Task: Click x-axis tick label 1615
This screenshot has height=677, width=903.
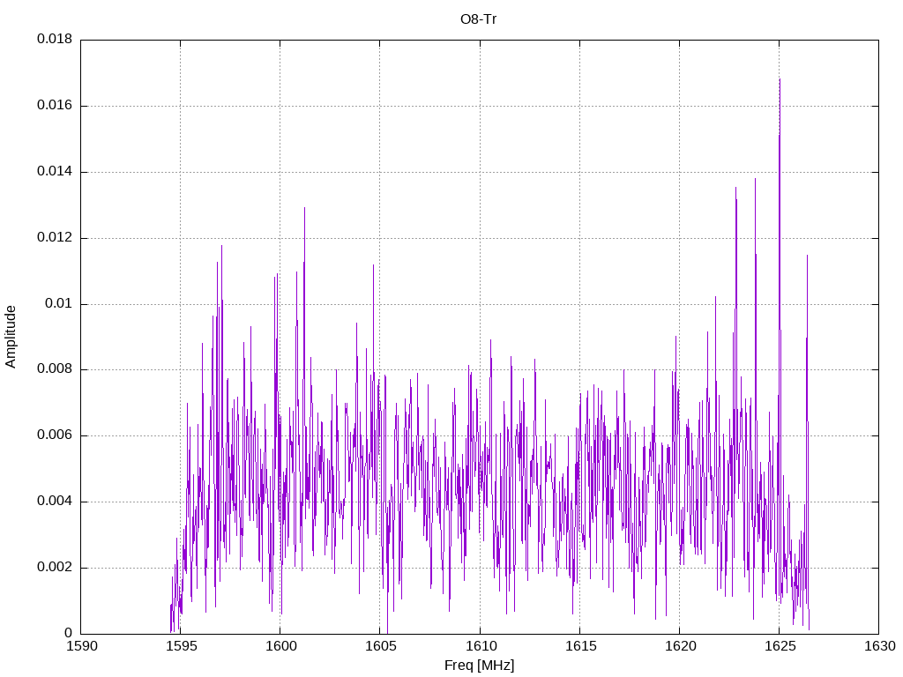Action: click(x=580, y=646)
